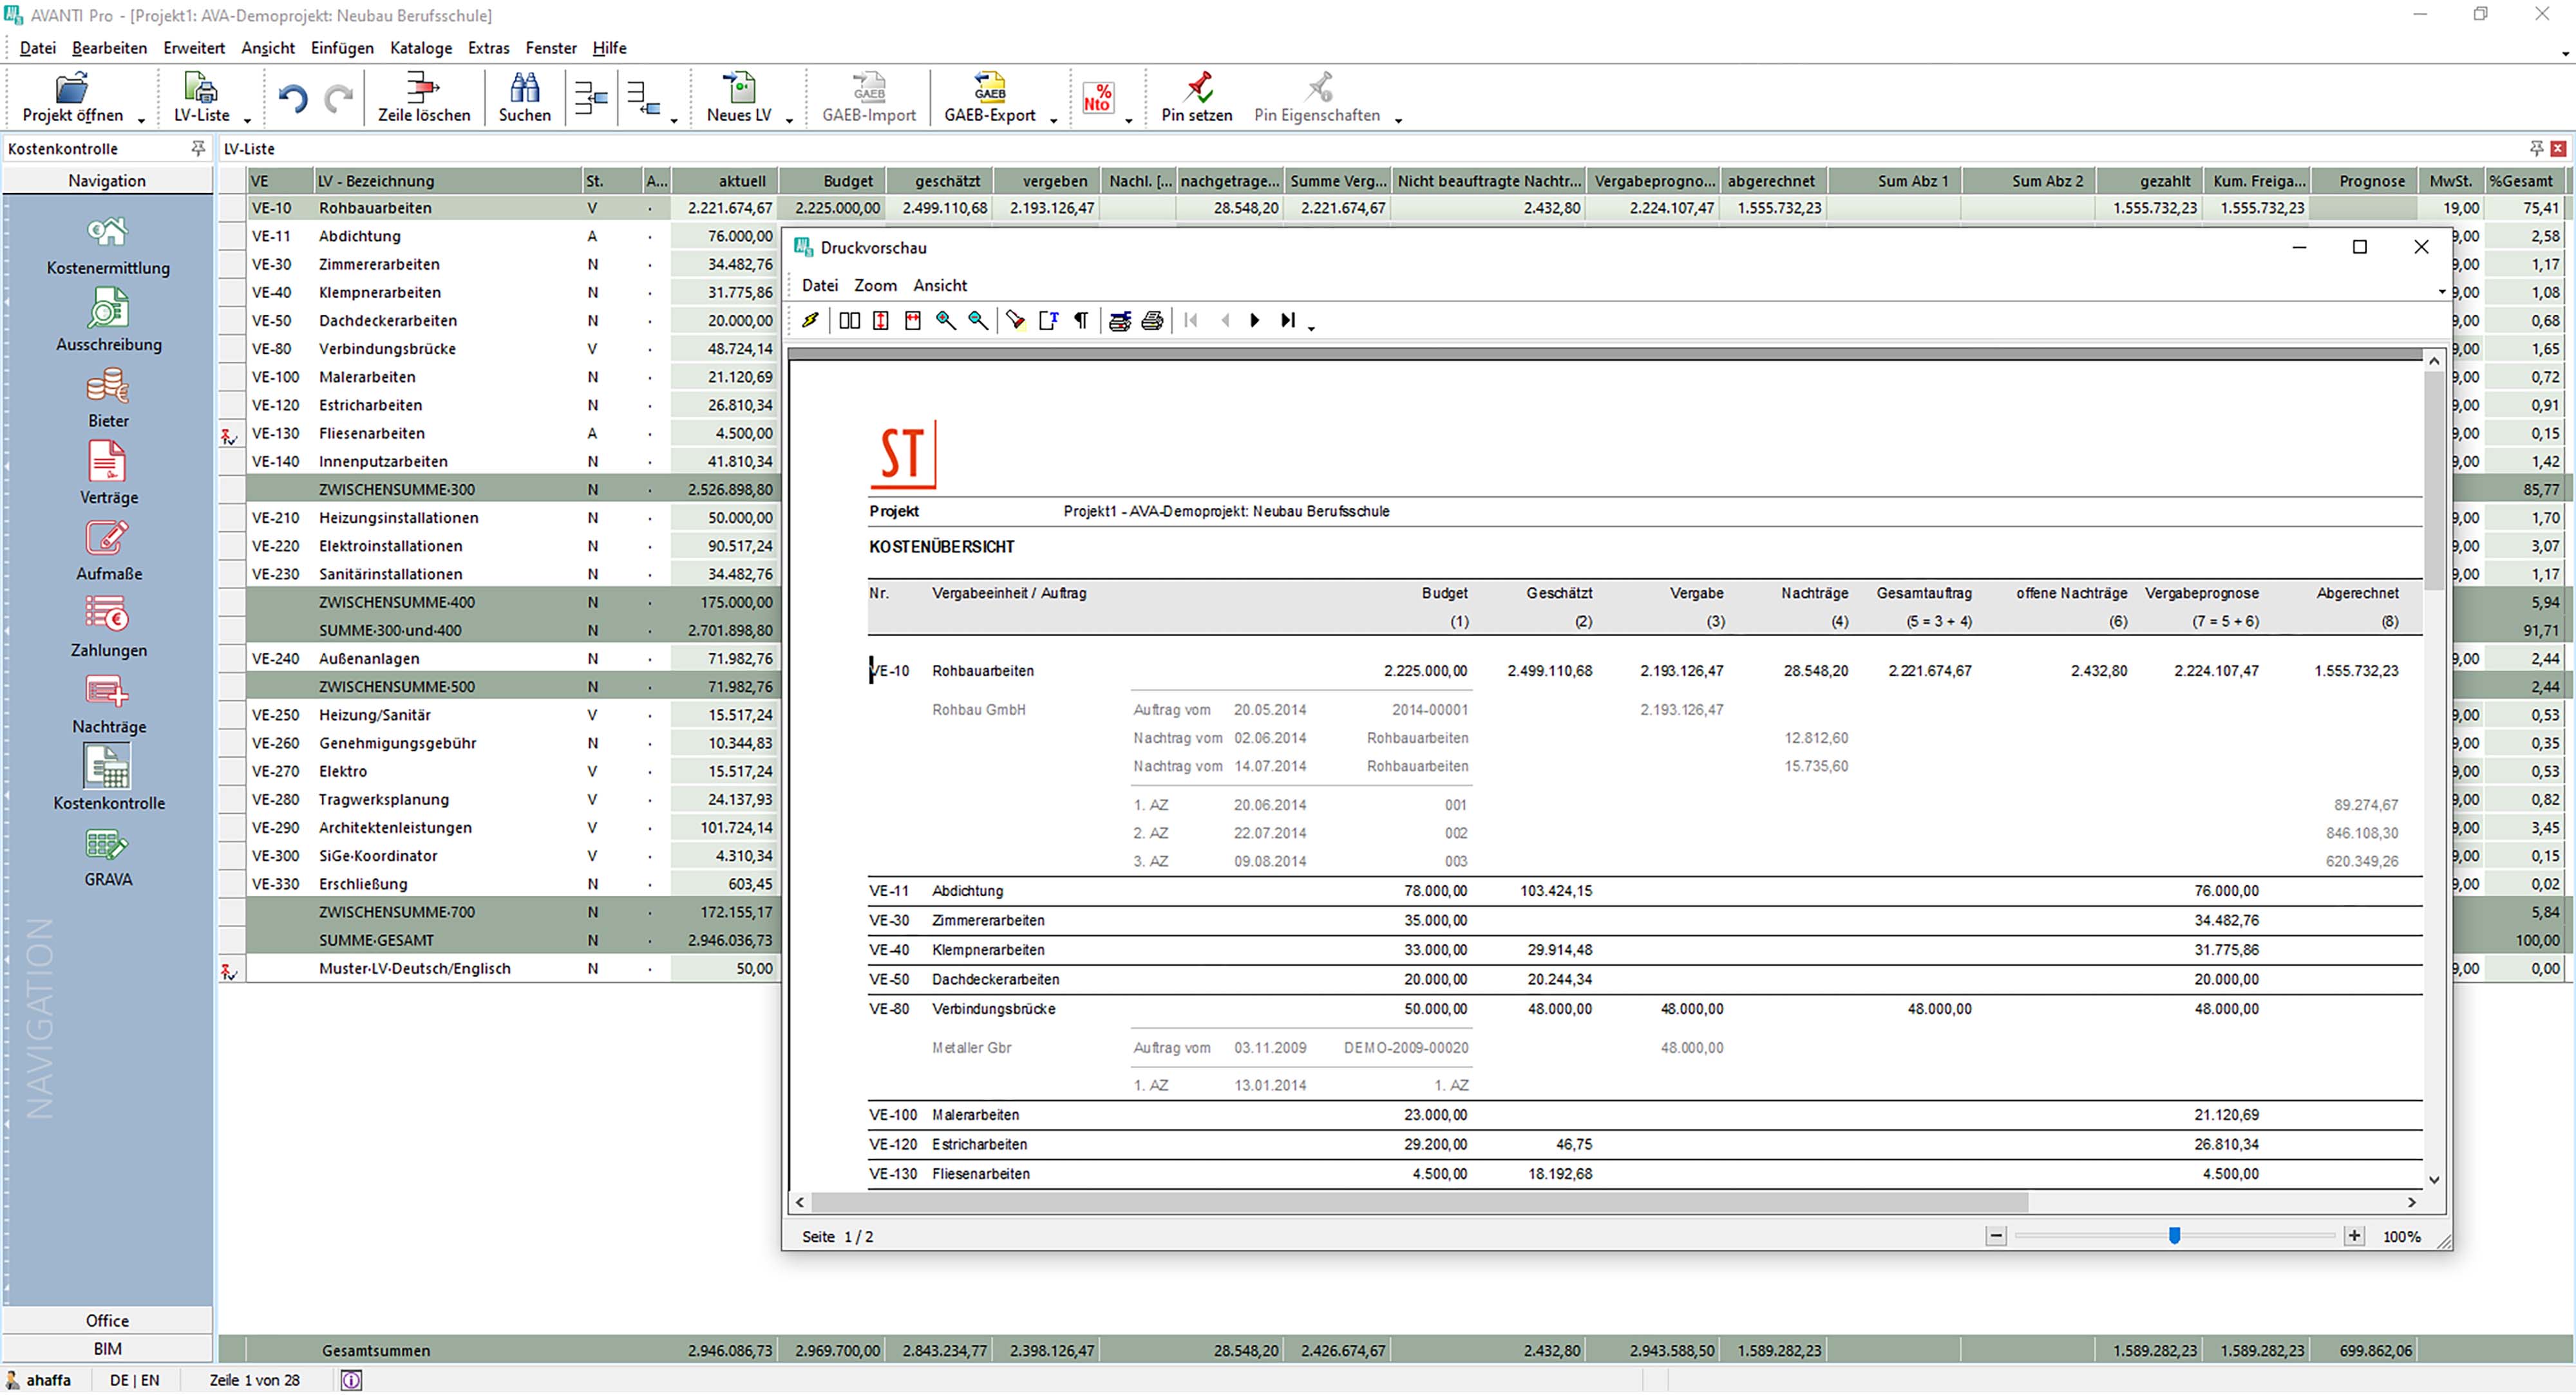Viewport: 2576px width, 1395px height.
Task: Click the Zeile löschen button
Action: (x=423, y=98)
